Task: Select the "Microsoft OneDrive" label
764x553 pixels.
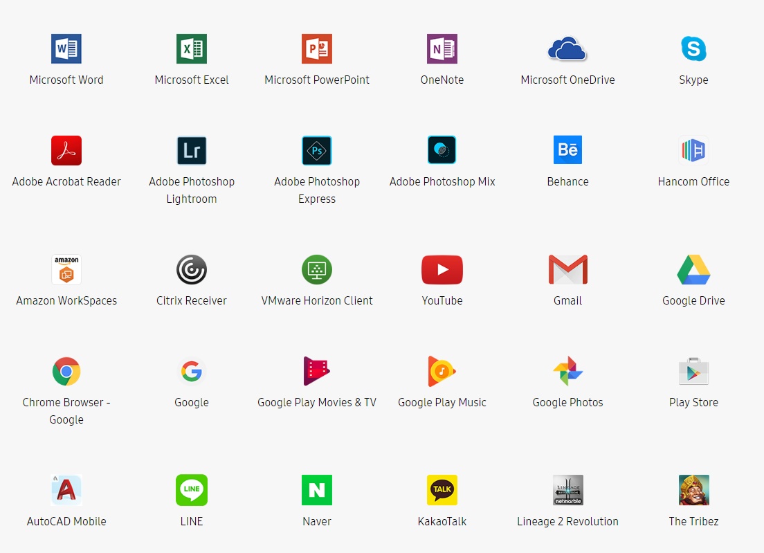Action: tap(567, 80)
